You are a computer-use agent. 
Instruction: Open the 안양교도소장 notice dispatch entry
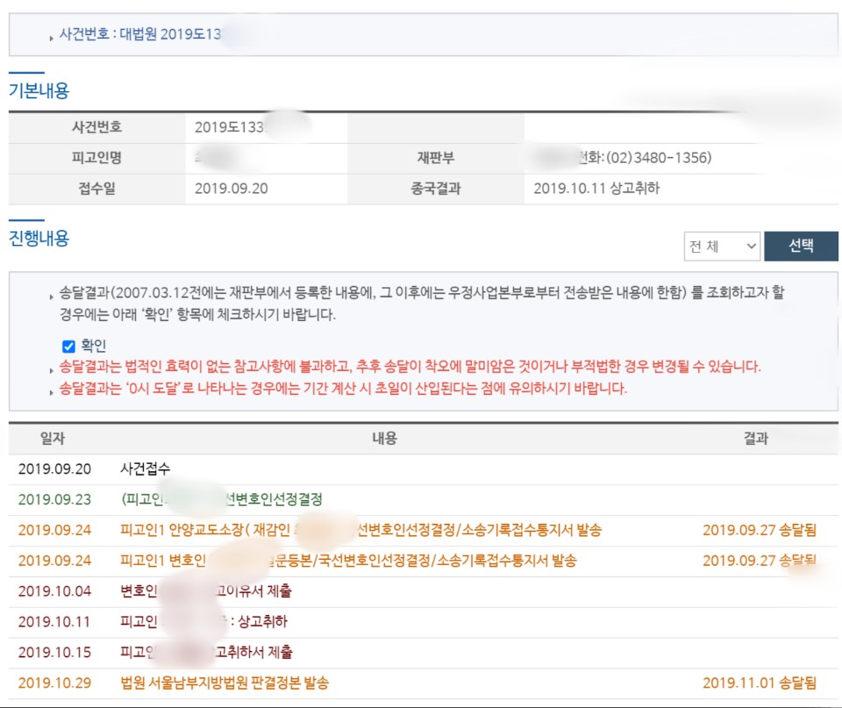pos(360,530)
